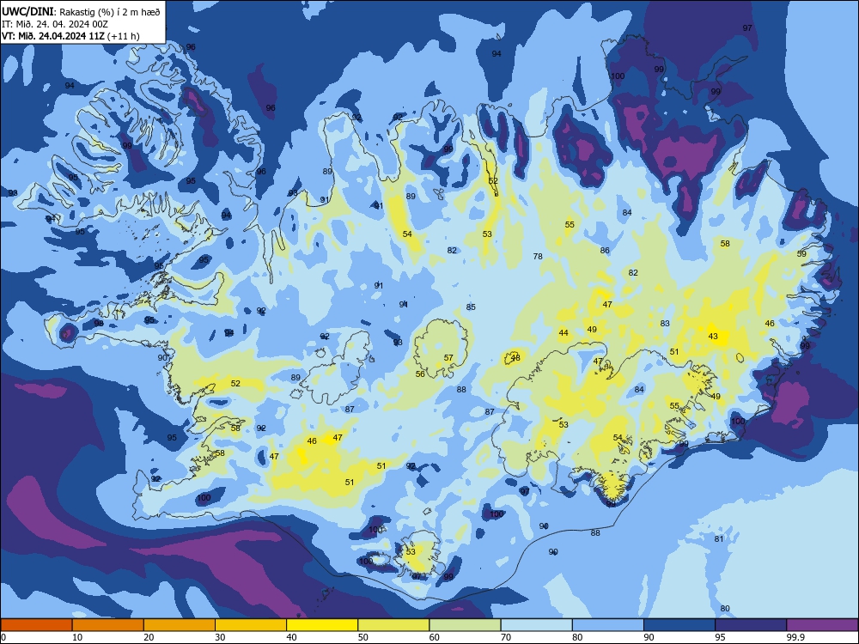Pick the light orange 20–30 legend swatch

[180, 625]
